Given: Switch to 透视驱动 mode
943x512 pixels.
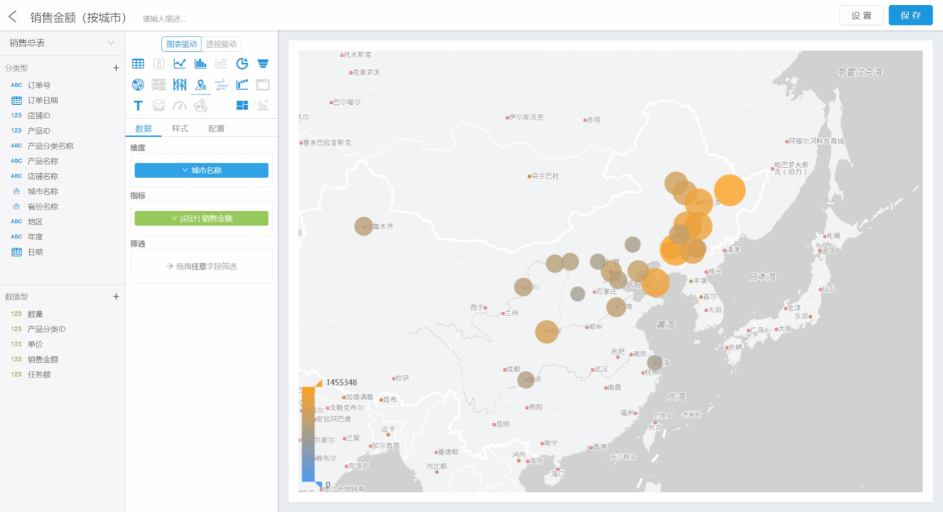Looking at the screenshot, I should [221, 44].
